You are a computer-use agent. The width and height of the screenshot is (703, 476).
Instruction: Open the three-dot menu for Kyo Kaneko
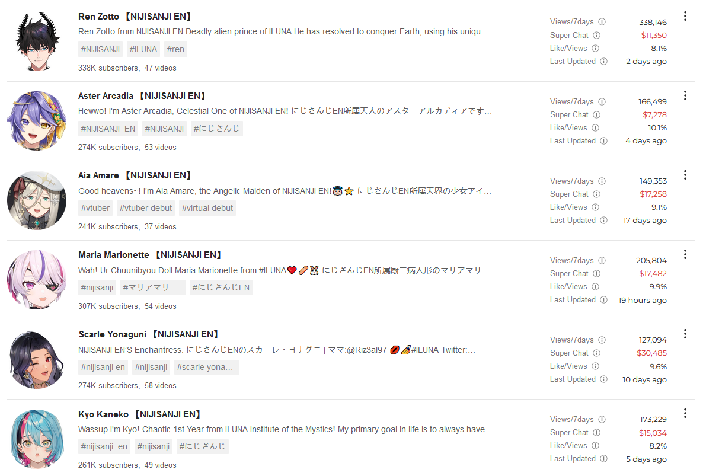(x=685, y=413)
